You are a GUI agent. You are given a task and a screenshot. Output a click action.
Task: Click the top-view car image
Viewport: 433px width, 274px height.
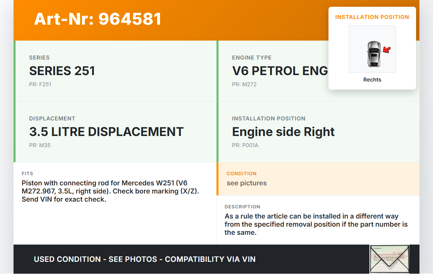click(x=373, y=54)
